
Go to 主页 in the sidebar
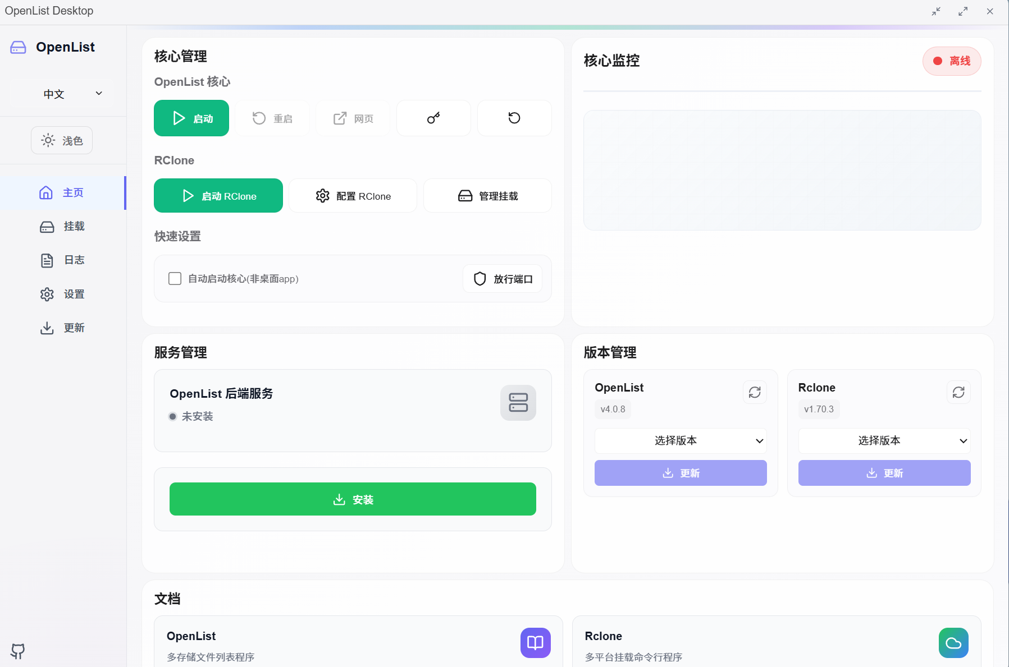click(x=62, y=193)
